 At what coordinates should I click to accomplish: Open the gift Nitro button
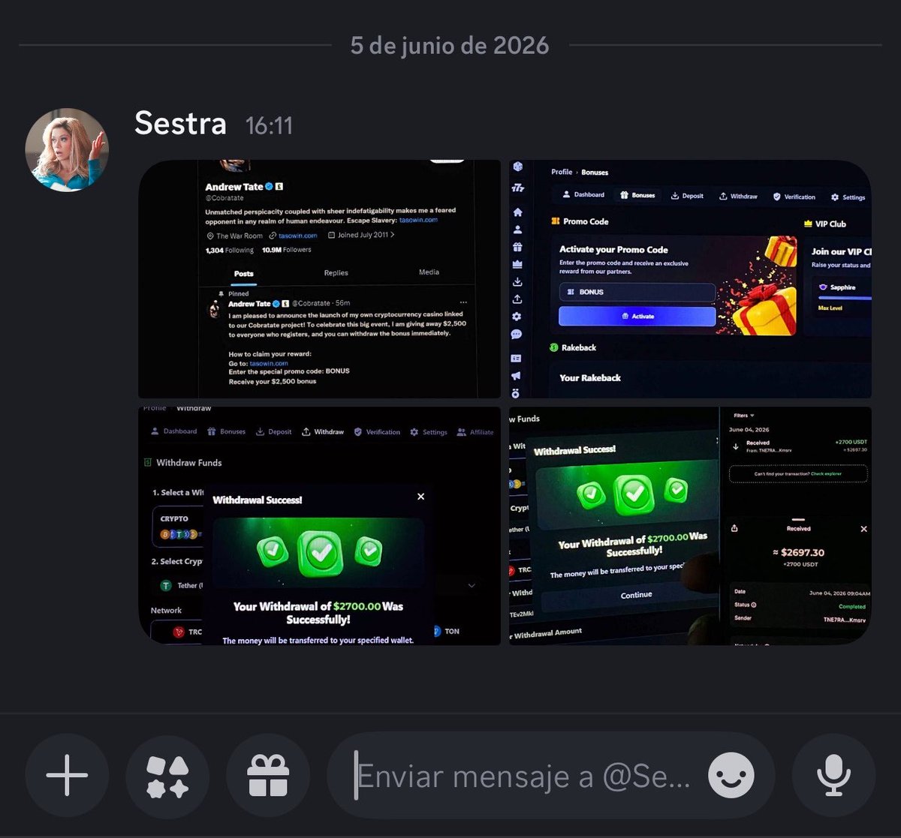268,775
